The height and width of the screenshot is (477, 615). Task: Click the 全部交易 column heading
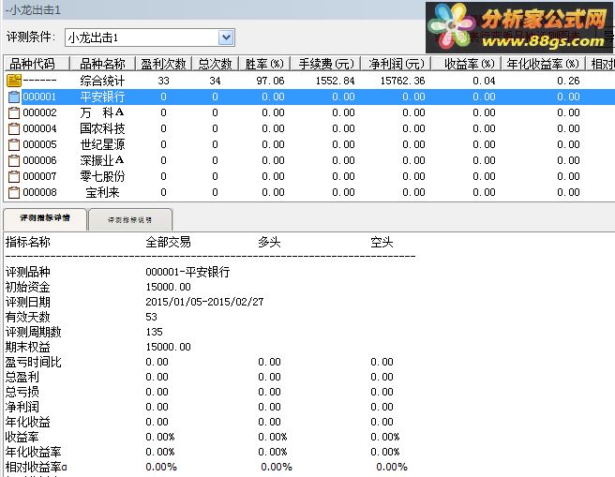[x=168, y=242]
